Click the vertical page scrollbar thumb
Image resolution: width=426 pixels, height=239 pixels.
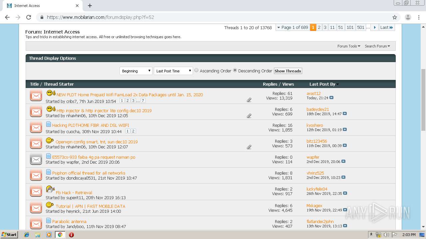(423, 100)
